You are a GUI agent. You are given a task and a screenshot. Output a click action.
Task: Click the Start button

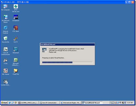coord(4,103)
